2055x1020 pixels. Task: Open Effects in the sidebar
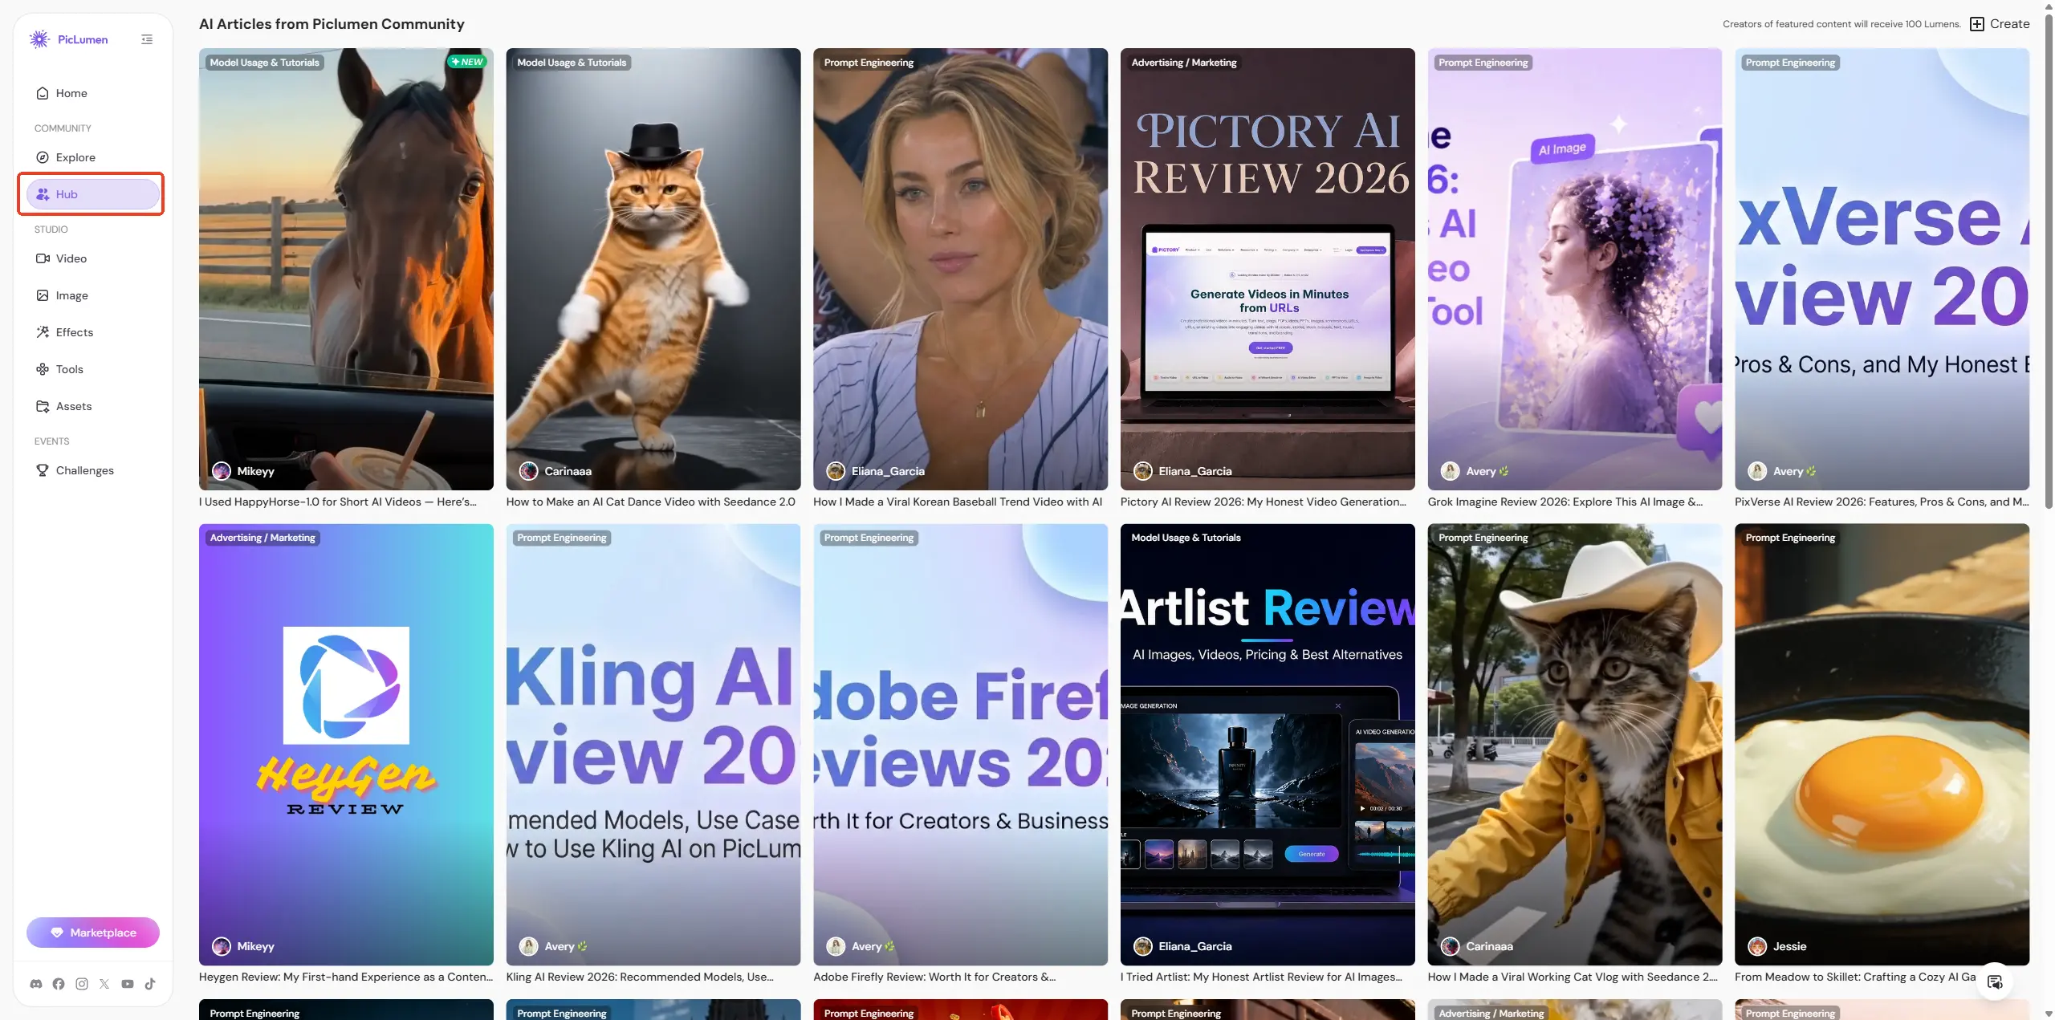click(x=93, y=332)
